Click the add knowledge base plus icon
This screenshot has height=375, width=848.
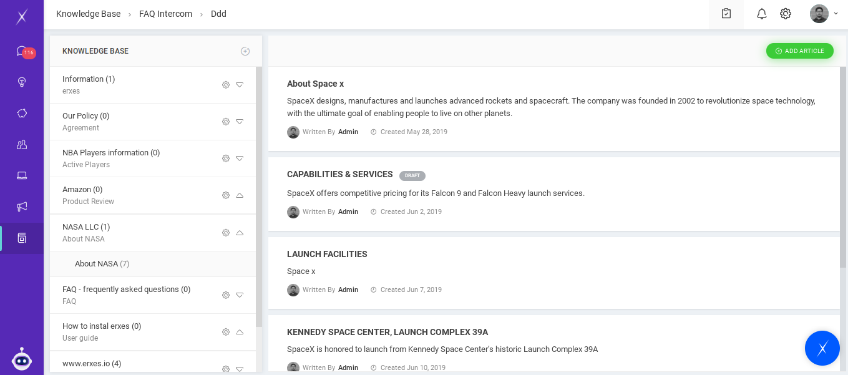[245, 51]
